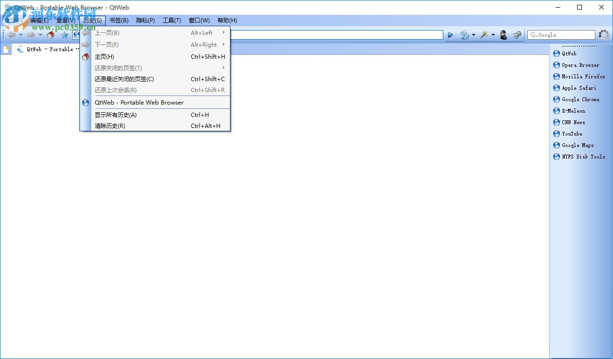Open the K-Meleon bookmark

[x=573, y=111]
